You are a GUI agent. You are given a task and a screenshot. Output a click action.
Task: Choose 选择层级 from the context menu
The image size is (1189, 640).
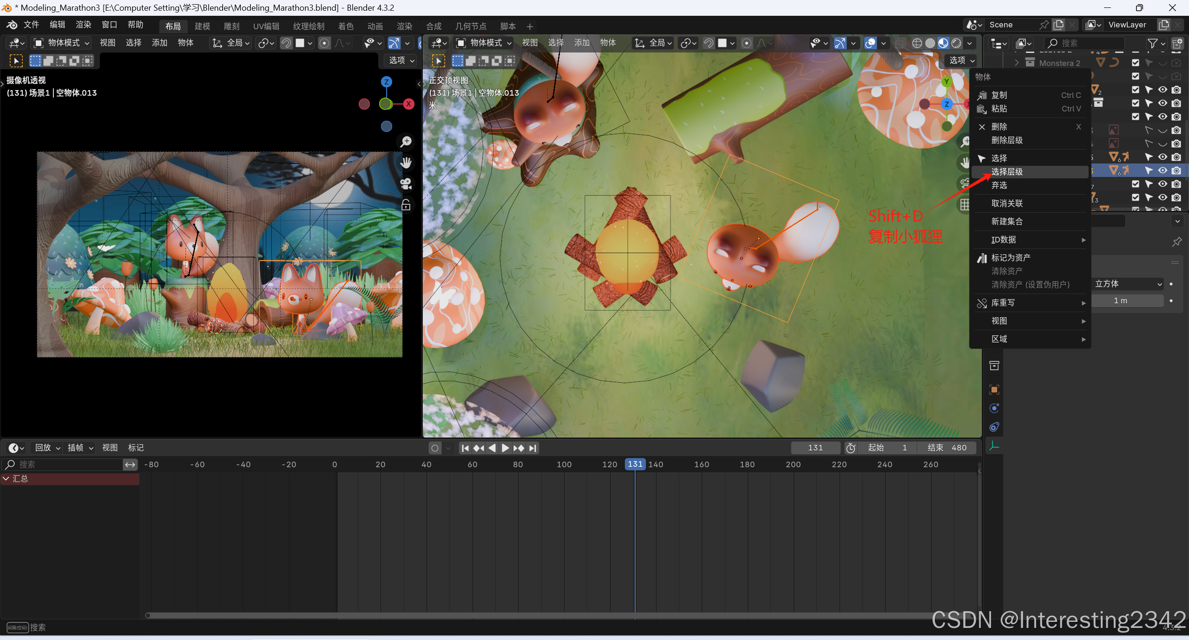(x=1007, y=172)
